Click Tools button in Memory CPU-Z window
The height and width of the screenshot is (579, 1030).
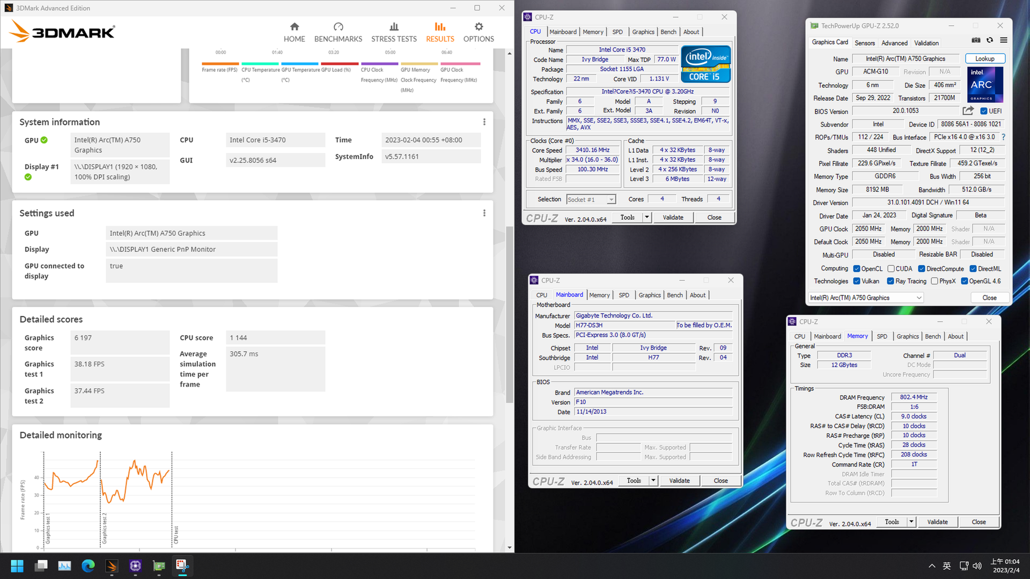[x=892, y=522]
